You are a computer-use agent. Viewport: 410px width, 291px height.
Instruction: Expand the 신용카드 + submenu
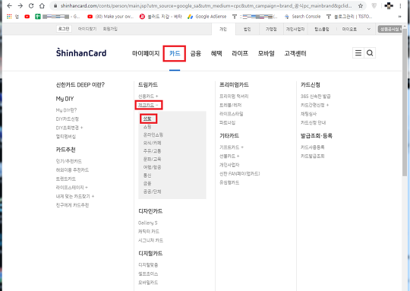tap(148, 96)
